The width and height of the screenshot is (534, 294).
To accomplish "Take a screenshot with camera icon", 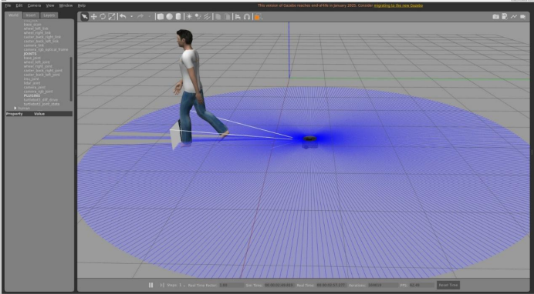I will pos(496,17).
